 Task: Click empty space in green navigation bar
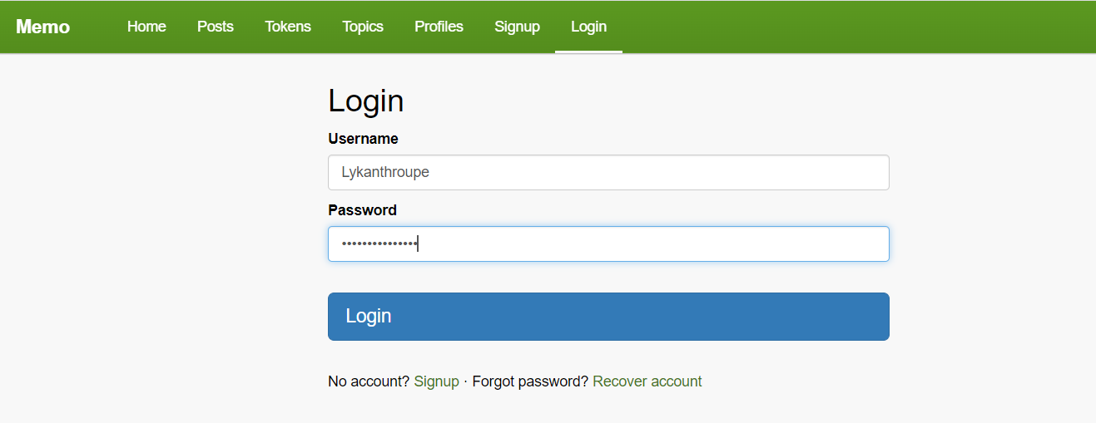click(x=857, y=27)
